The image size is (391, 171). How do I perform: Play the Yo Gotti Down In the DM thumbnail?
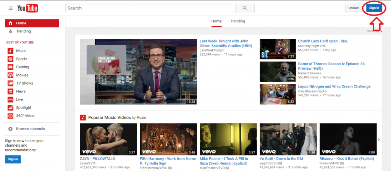(x=288, y=139)
